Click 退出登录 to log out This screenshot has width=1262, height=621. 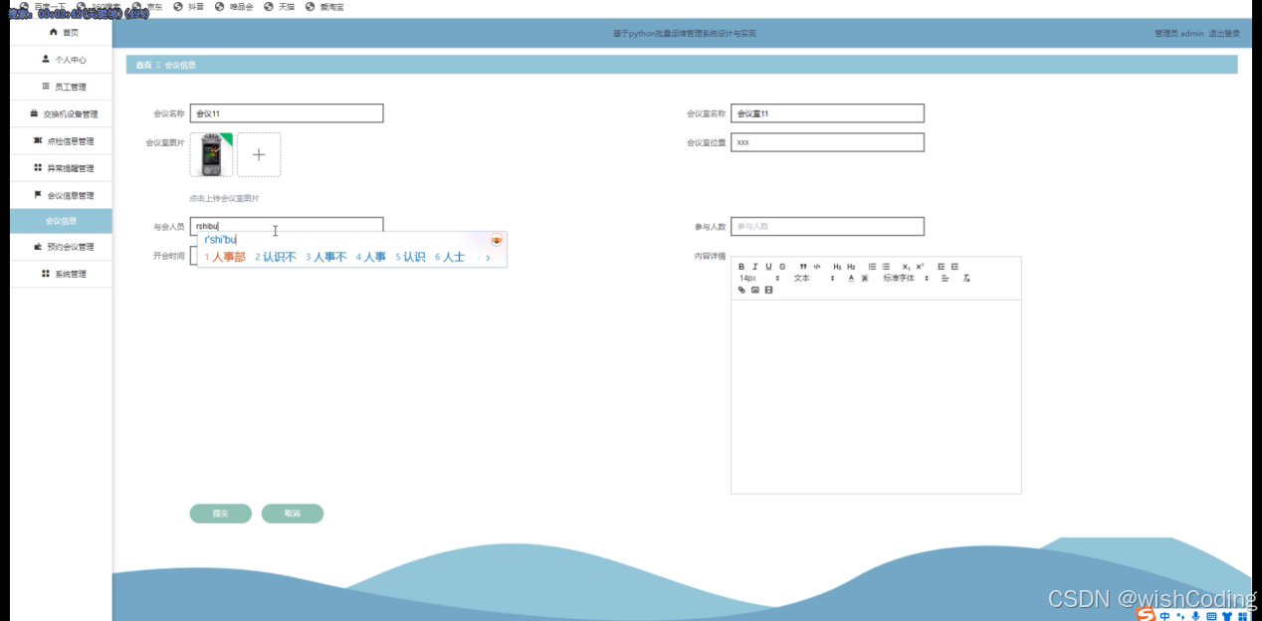tap(1224, 33)
